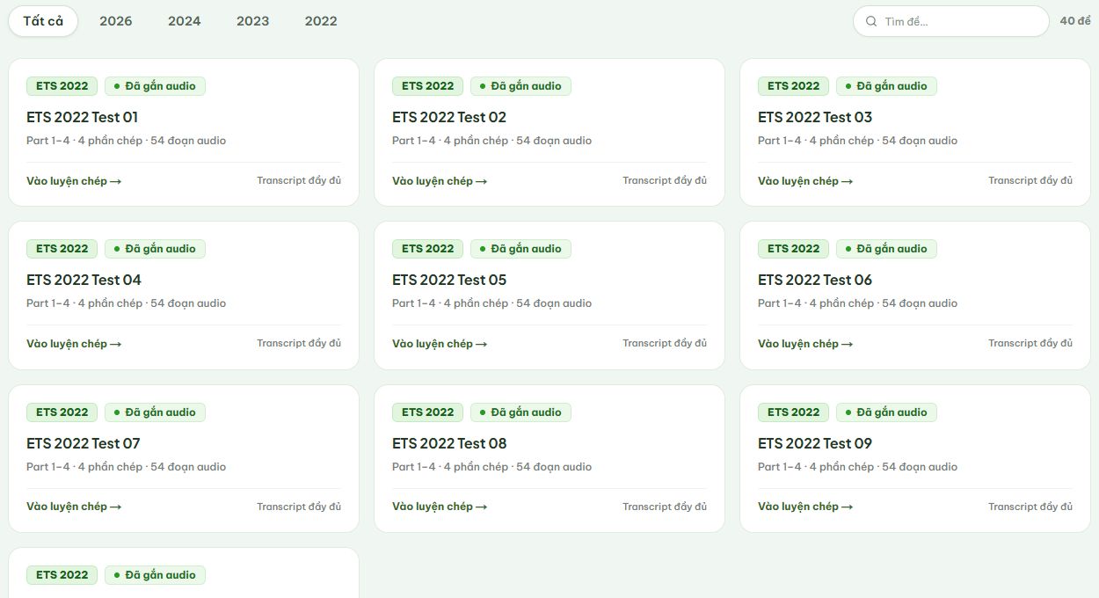Open "Vào luyện chép" for Test 01

coord(74,181)
